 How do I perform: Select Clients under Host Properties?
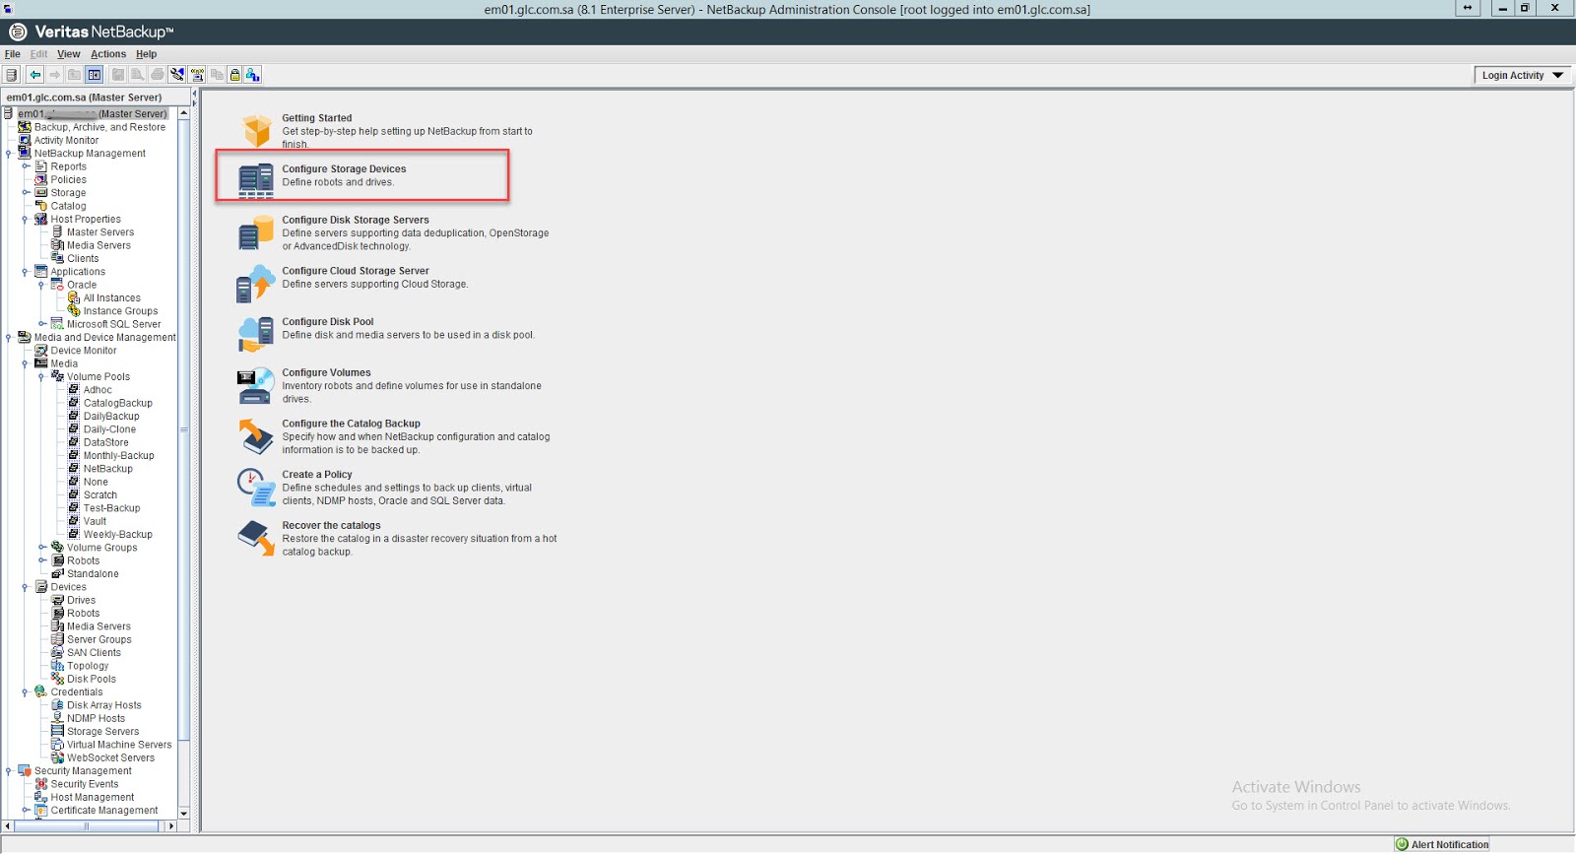pyautogui.click(x=83, y=259)
